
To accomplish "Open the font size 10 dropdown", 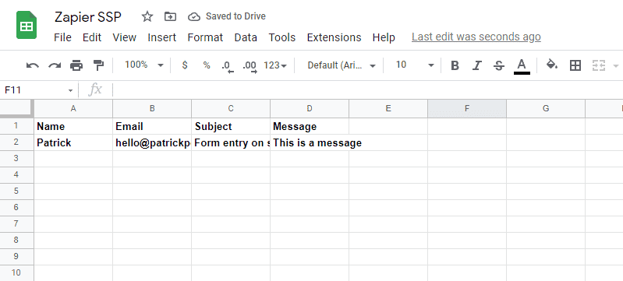I will (414, 65).
